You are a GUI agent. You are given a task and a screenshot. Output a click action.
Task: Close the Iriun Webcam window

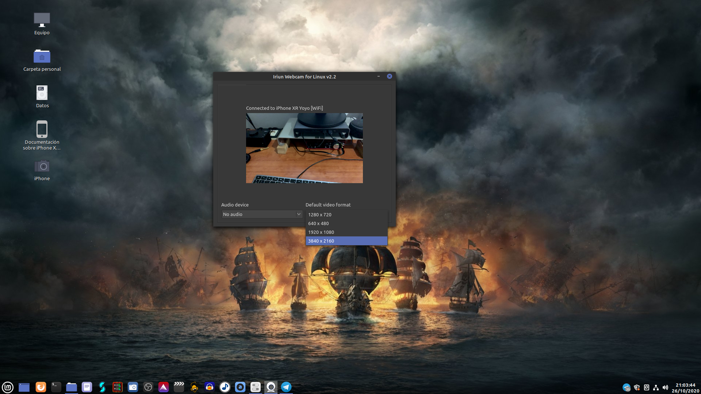pyautogui.click(x=390, y=76)
